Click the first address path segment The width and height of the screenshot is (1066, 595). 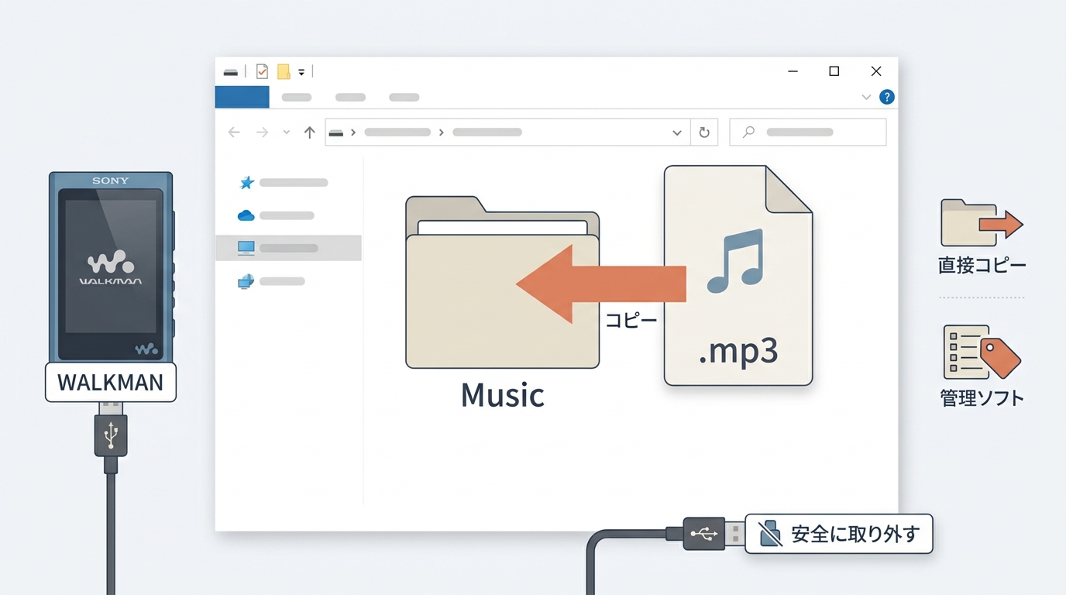coord(397,132)
